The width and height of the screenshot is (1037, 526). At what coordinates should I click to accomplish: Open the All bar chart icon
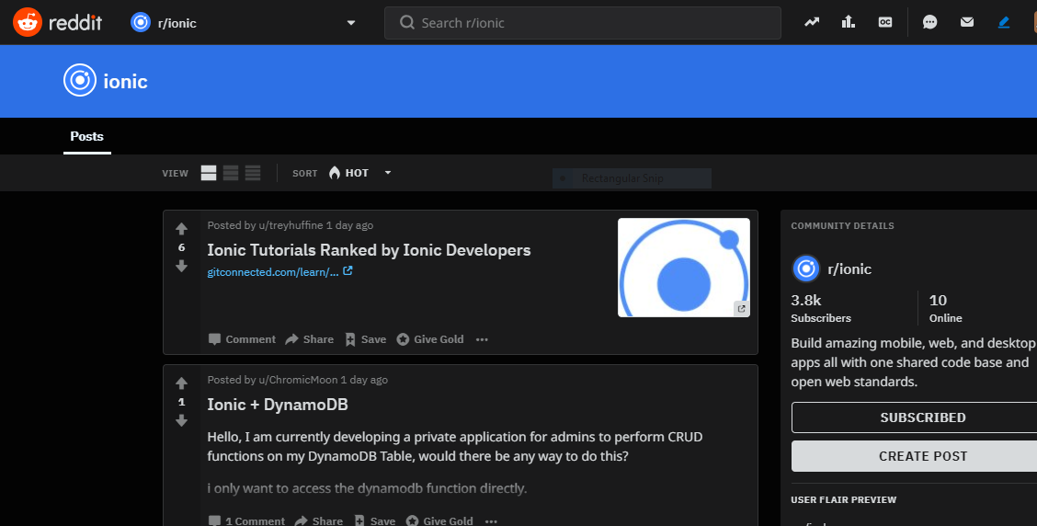[849, 23]
